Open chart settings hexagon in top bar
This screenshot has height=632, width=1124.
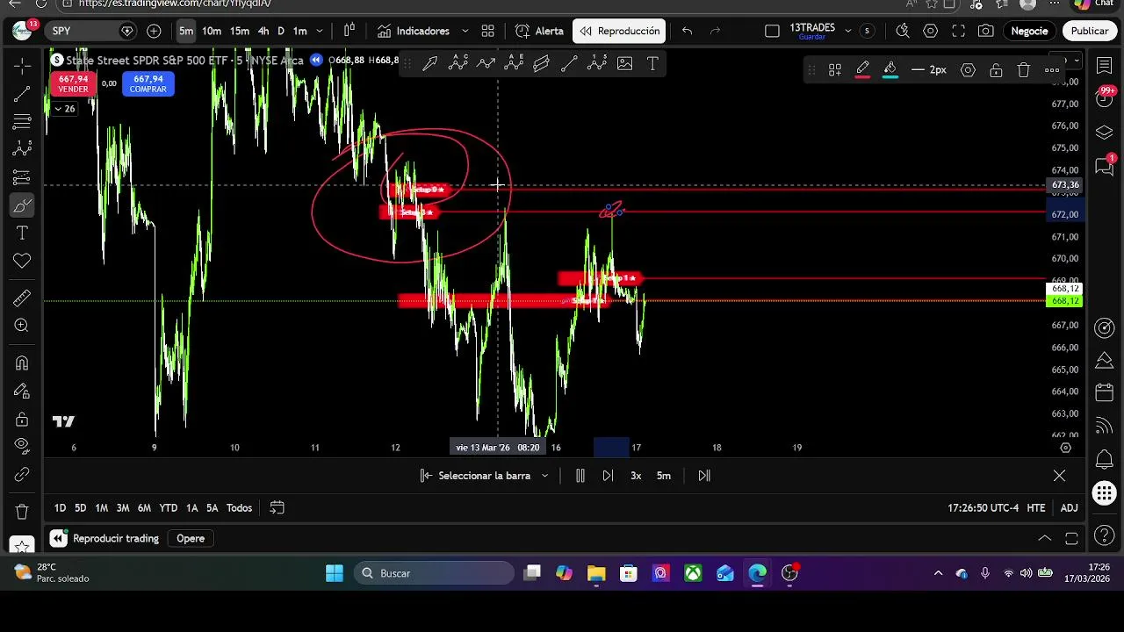click(x=931, y=31)
